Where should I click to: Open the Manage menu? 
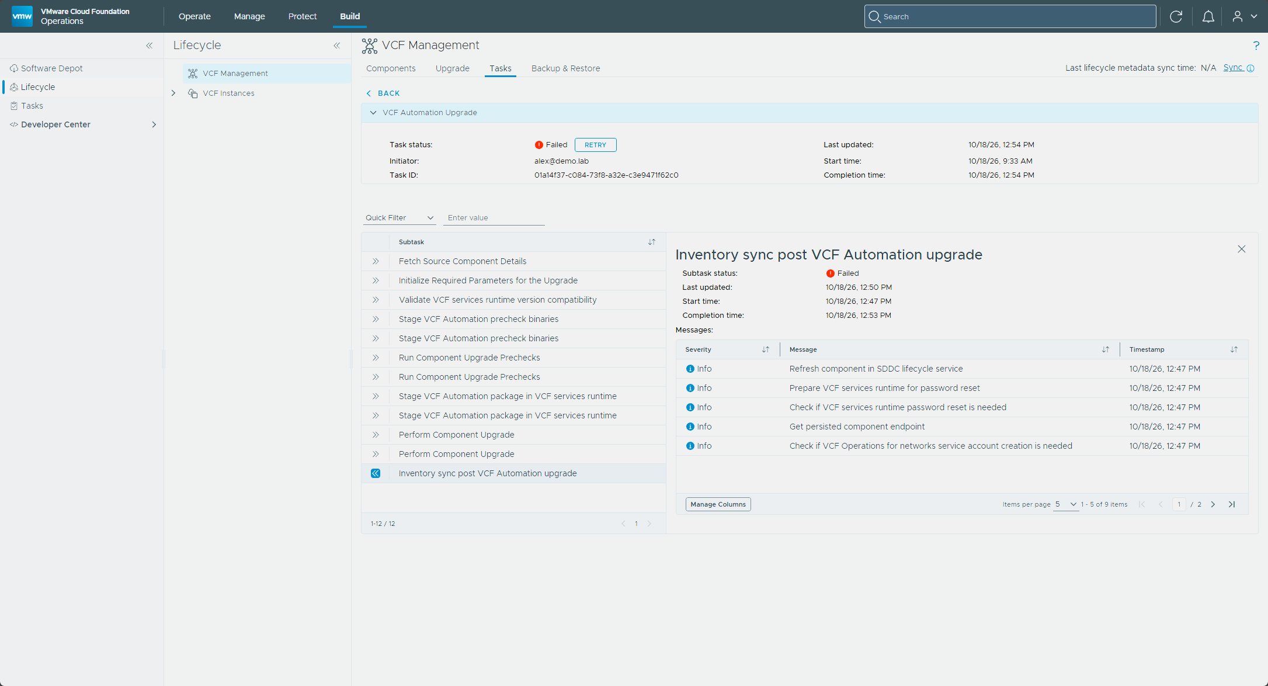[249, 16]
